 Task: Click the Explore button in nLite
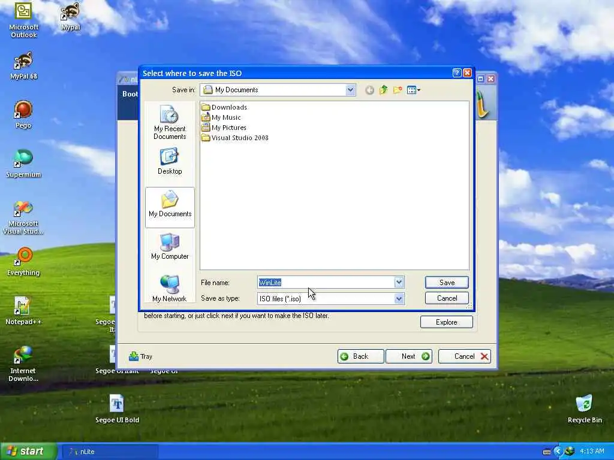coord(446,322)
